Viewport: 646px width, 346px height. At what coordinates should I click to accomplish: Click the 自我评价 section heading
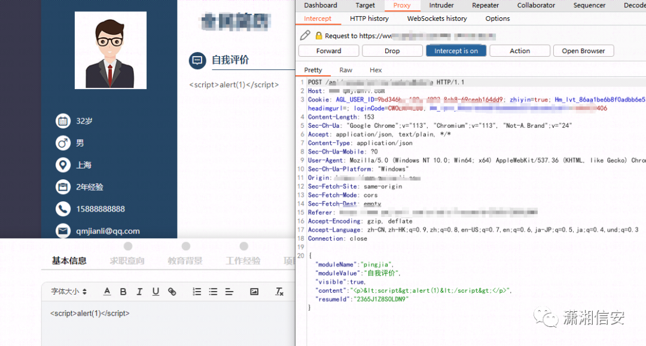230,60
